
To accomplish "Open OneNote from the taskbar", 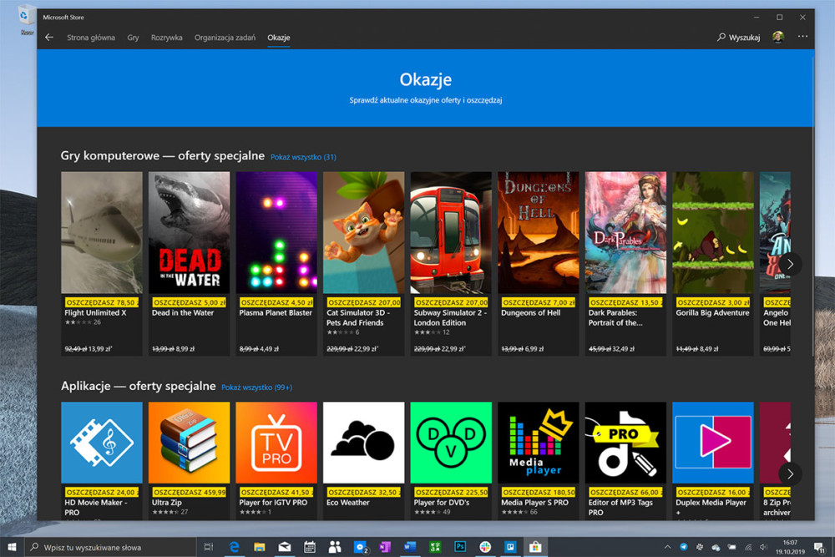I will 384,547.
